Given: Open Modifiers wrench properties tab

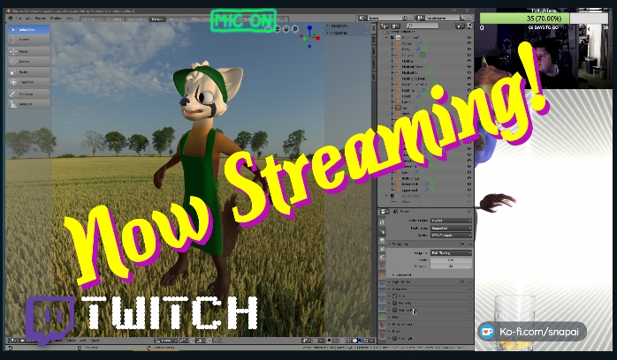Looking at the screenshot, I should (x=382, y=283).
